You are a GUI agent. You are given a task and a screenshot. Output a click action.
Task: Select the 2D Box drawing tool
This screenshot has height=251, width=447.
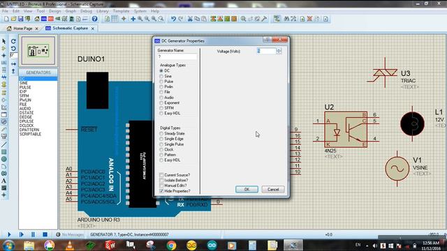[4, 152]
